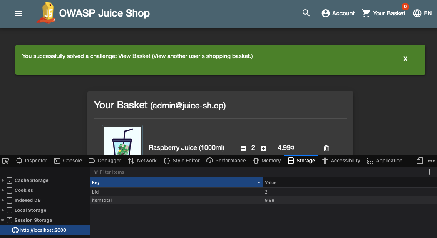Click the bid value 2 cell
The image size is (437, 238).
pyautogui.click(x=350, y=192)
